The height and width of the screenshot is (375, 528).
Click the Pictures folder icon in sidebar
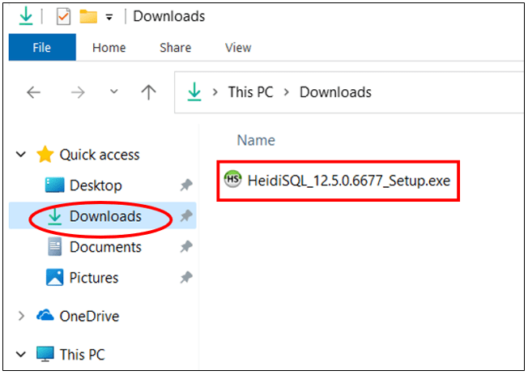click(x=55, y=278)
